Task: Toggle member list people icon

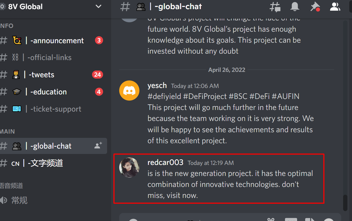Action: click(x=335, y=6)
